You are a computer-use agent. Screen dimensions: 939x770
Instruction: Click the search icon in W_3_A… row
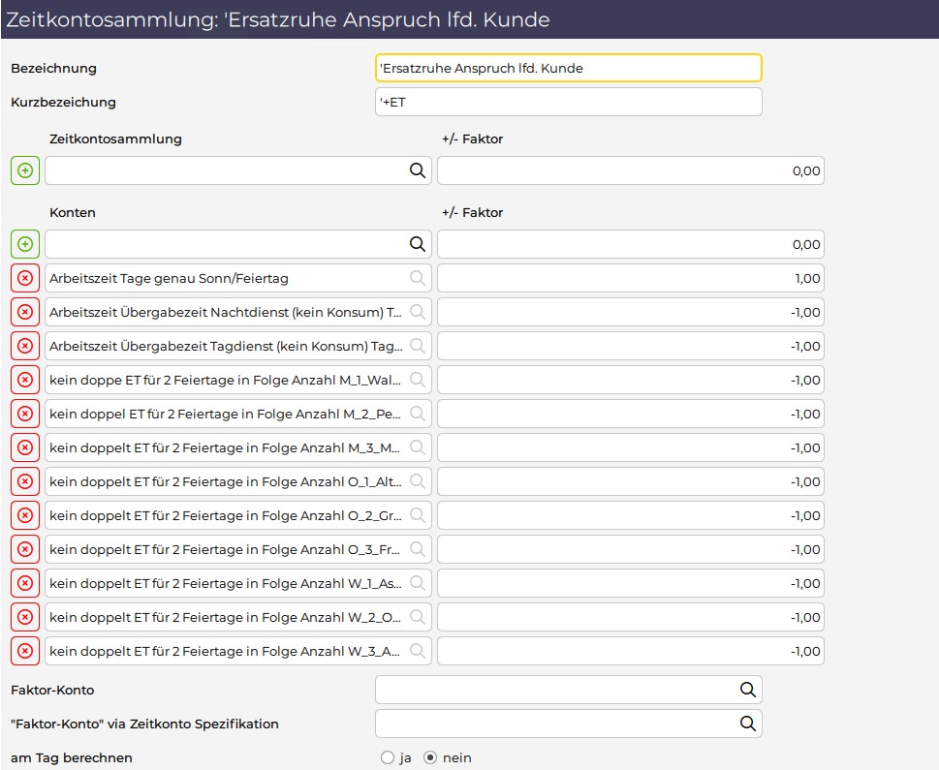[x=418, y=652]
